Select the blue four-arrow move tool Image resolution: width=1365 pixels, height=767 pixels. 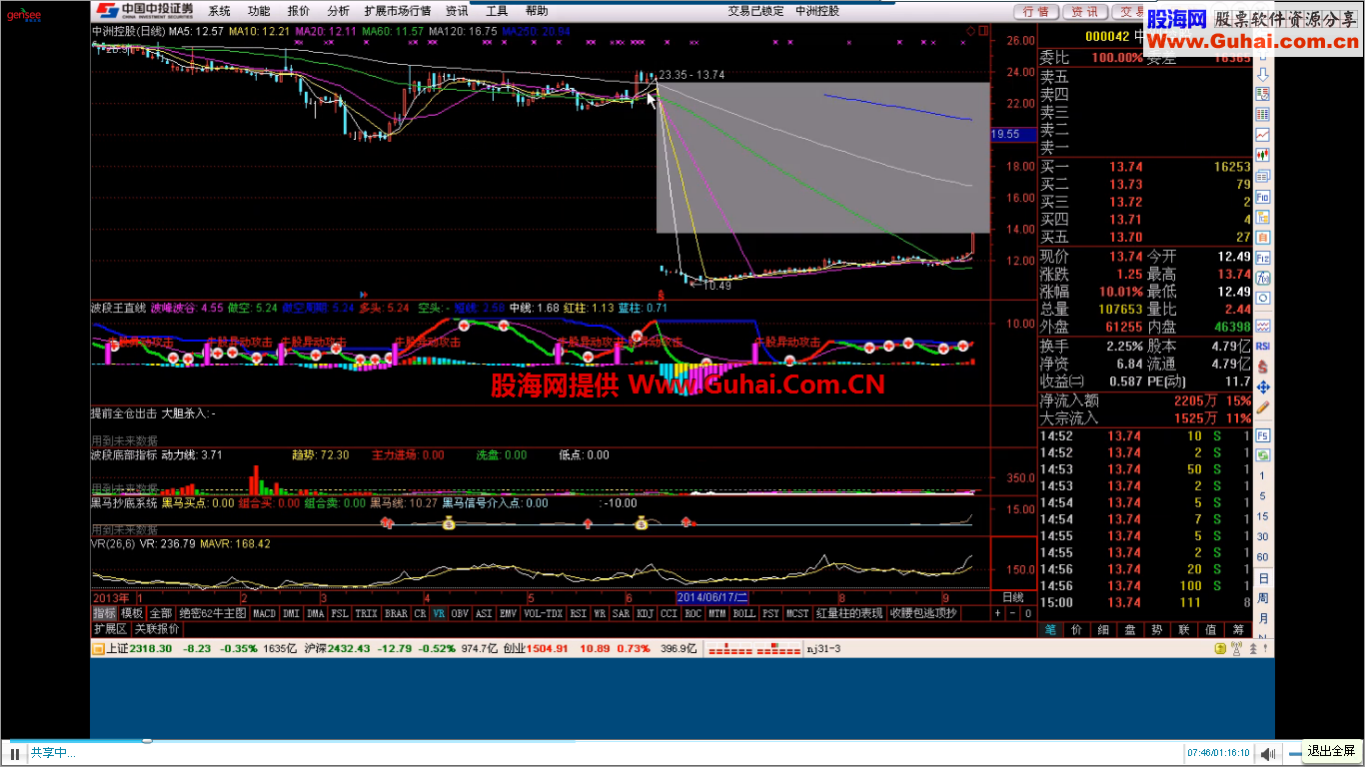coord(1263,388)
